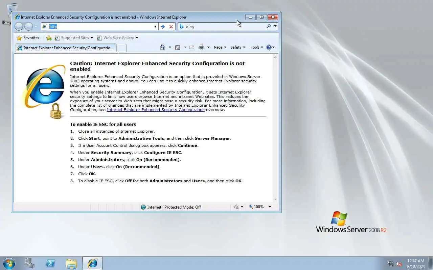Viewport: 433px width, 270px height.
Task: Click the vertical scrollbar down arrow
Action: (x=275, y=199)
